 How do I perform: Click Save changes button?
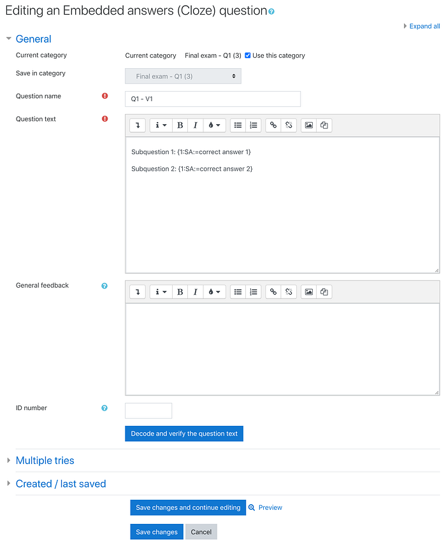(157, 532)
